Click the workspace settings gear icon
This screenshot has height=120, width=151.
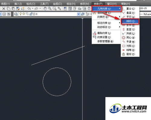4,14
